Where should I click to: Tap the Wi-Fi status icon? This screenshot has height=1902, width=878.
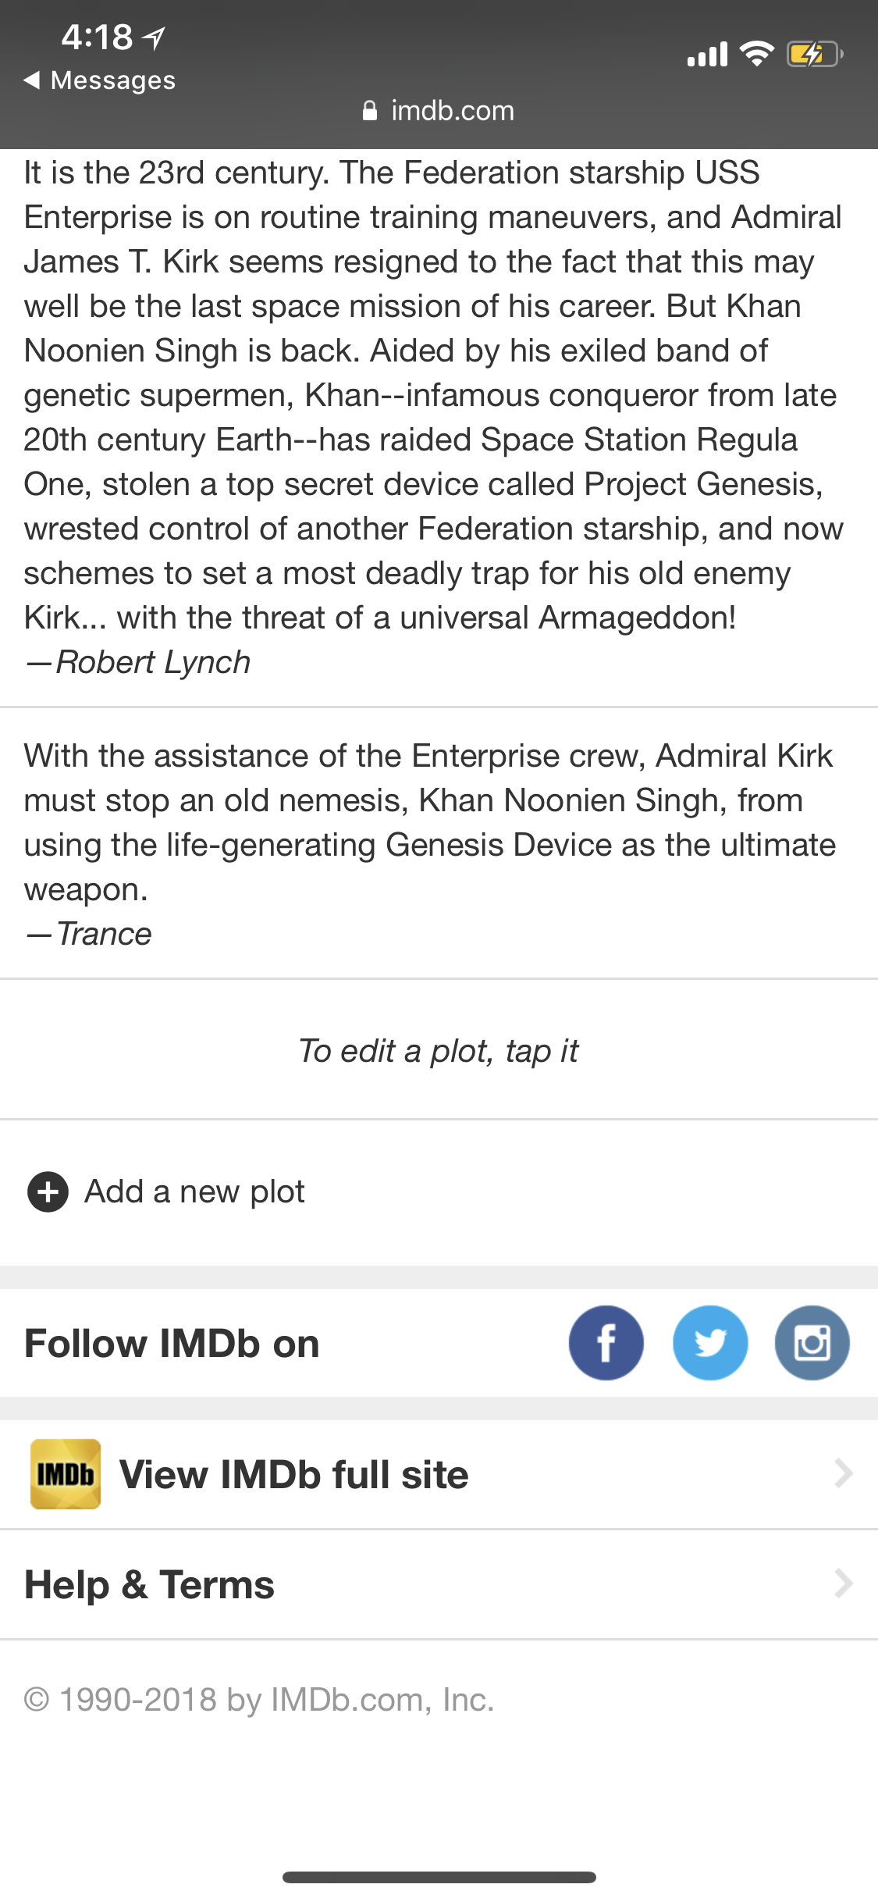point(756,53)
